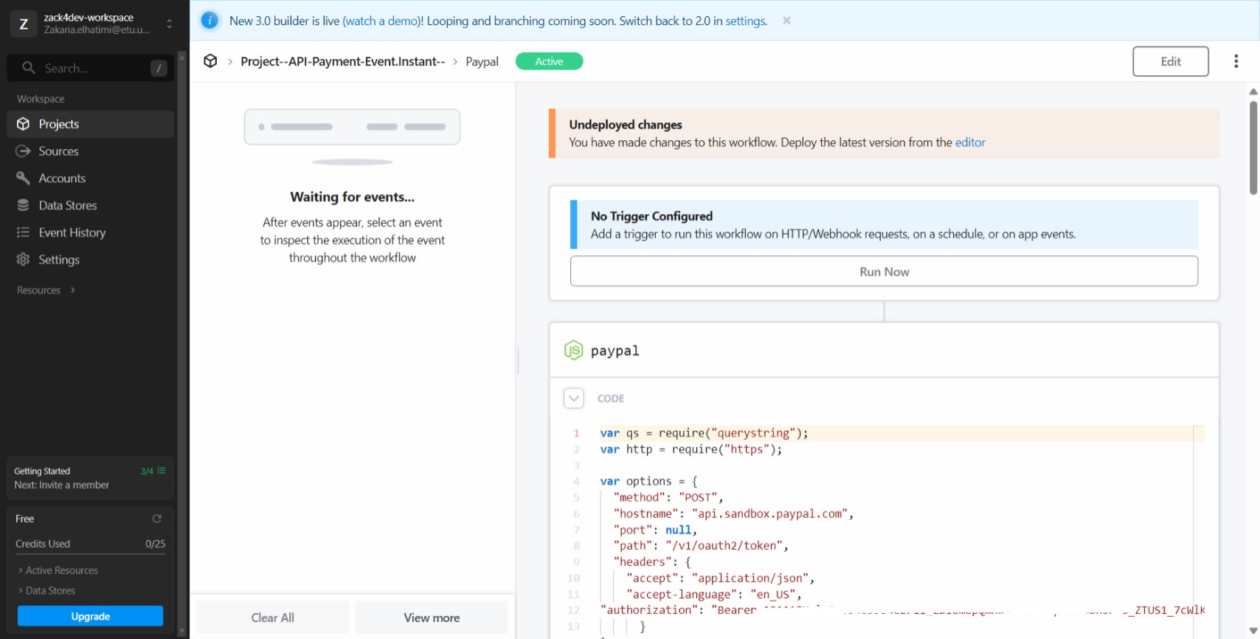Collapse the CODE section chevron
This screenshot has width=1260, height=639.
[574, 398]
